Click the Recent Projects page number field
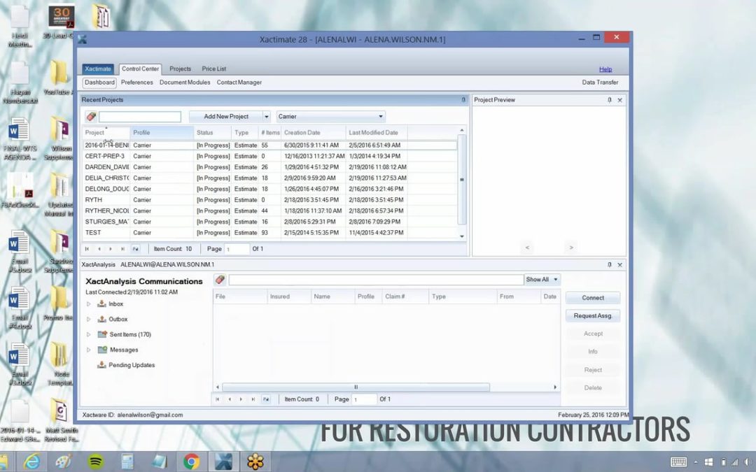Image resolution: width=756 pixels, height=472 pixels. pyautogui.click(x=237, y=249)
